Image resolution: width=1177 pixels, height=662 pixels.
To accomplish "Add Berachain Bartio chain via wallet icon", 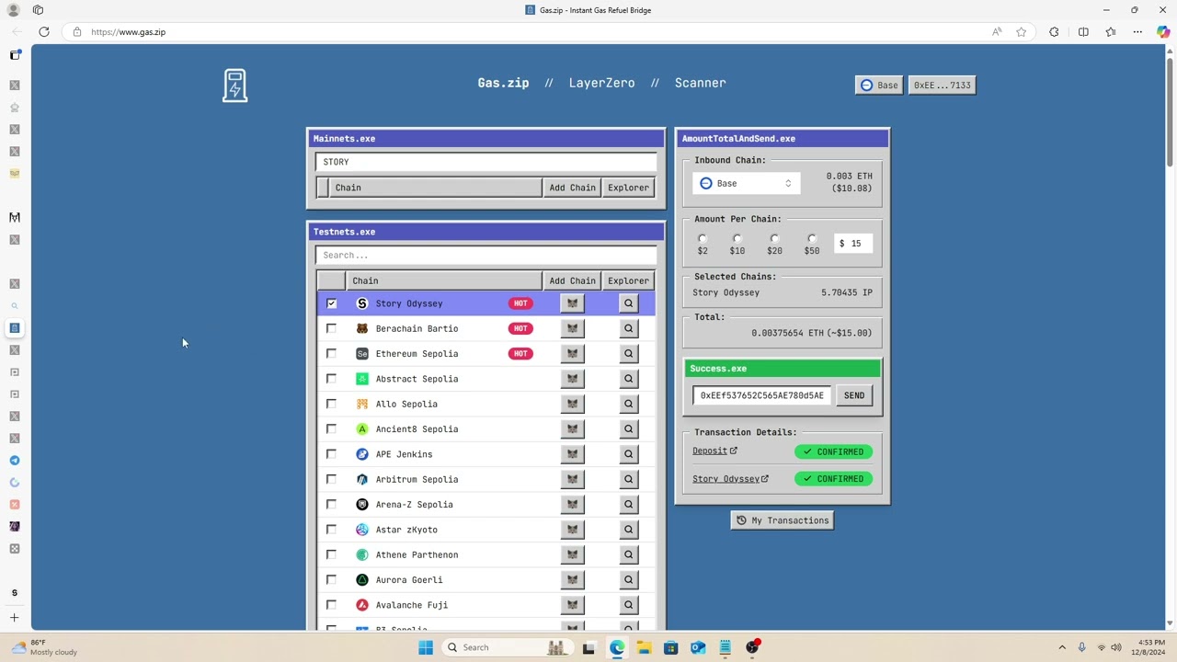I will [572, 328].
